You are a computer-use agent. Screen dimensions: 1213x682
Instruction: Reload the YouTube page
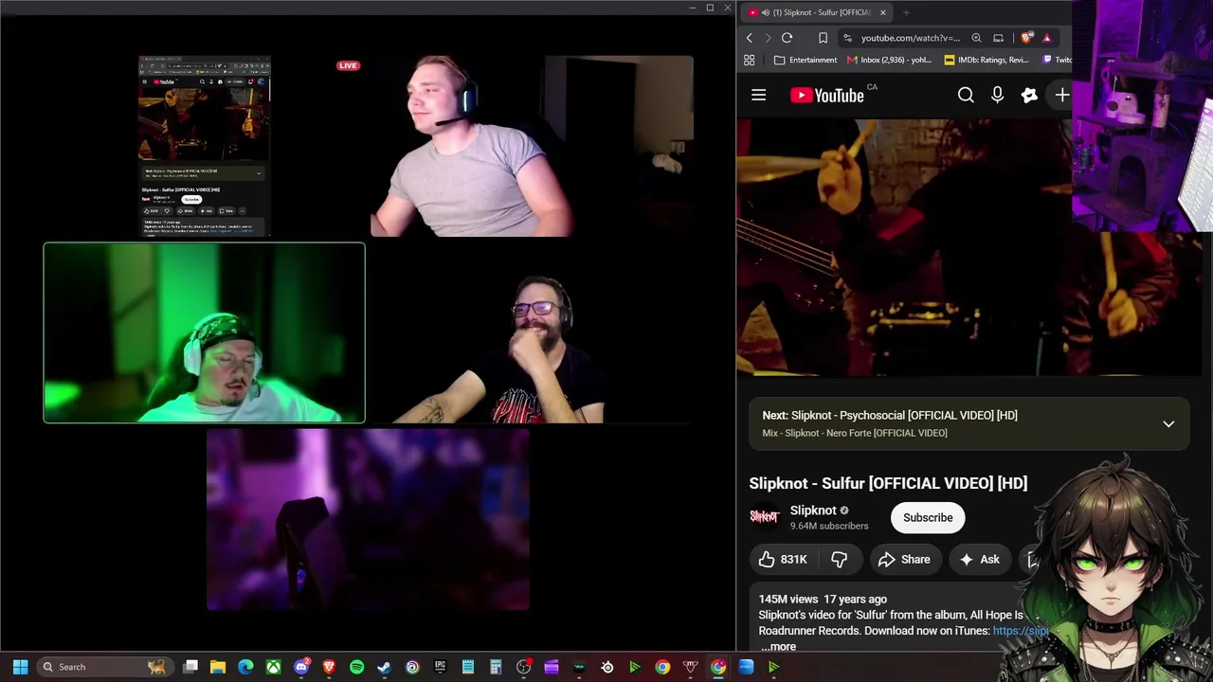787,38
